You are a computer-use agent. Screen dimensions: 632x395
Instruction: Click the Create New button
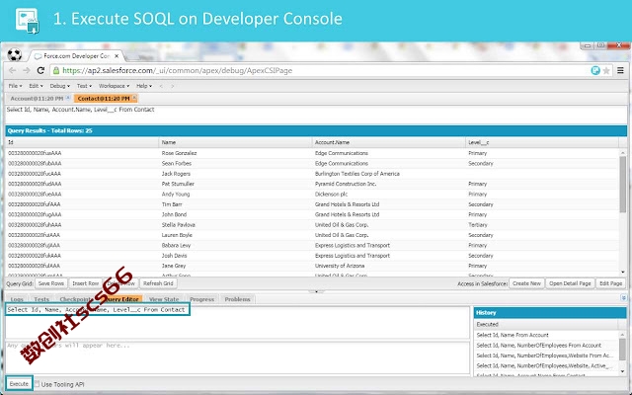[x=526, y=283]
